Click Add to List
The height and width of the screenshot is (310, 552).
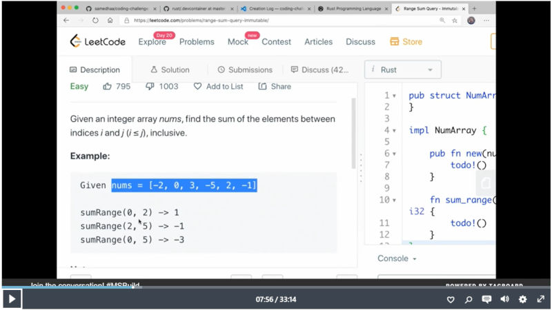pos(218,86)
